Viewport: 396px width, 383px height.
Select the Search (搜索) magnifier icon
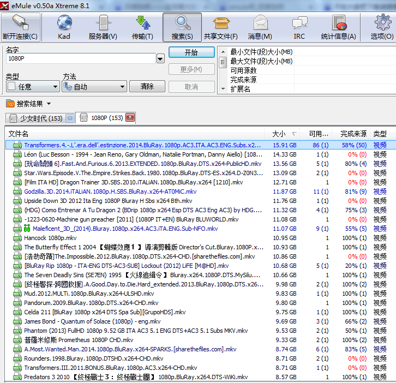[183, 22]
